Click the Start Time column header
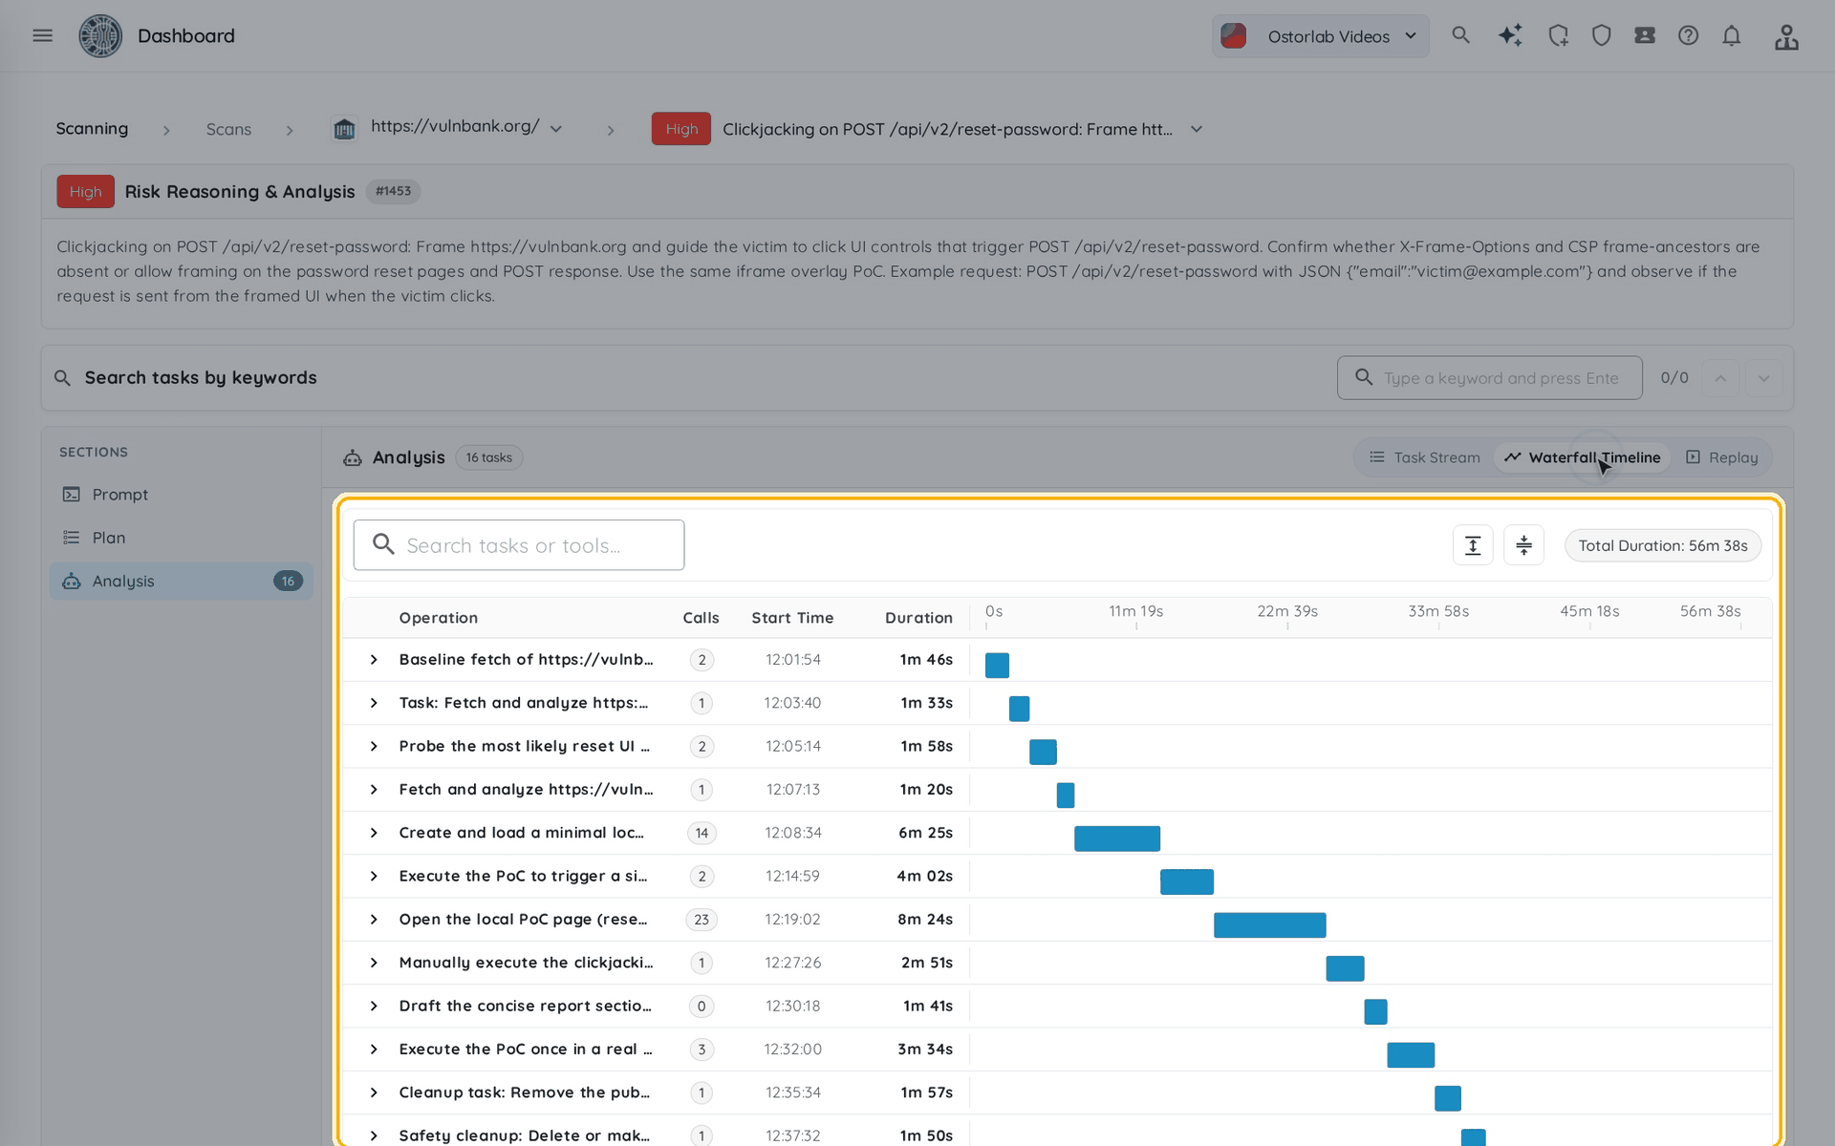 (x=792, y=618)
